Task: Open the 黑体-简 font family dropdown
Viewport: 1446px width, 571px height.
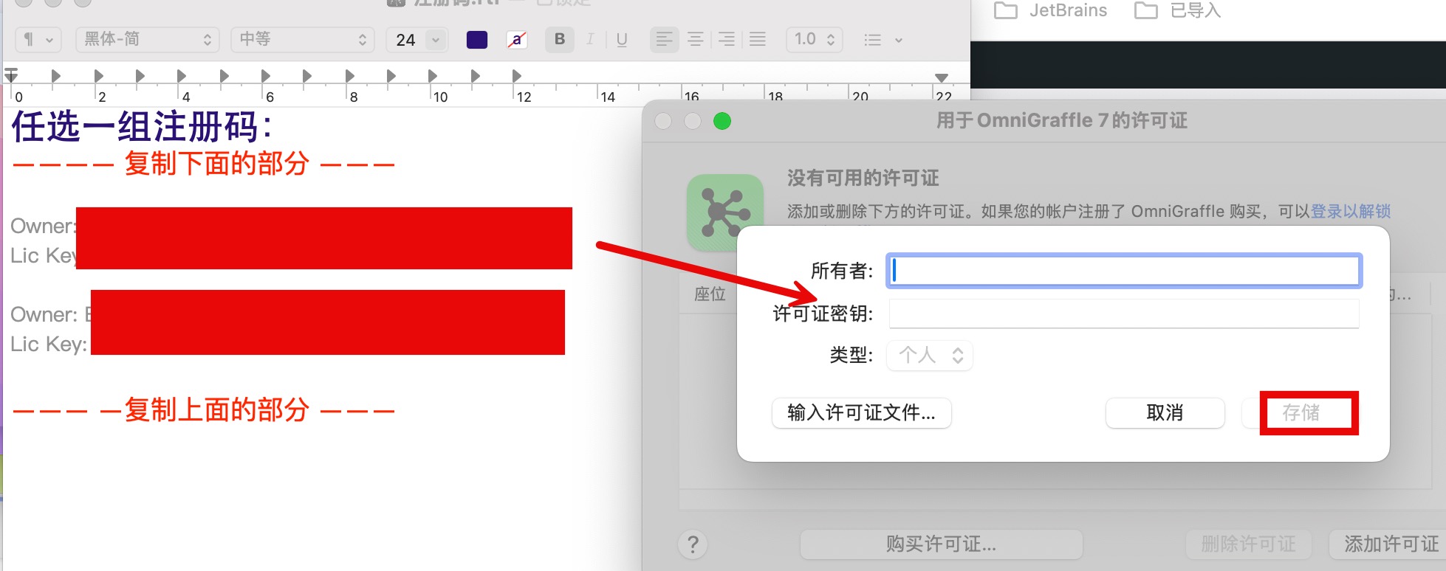Action: coord(148,40)
